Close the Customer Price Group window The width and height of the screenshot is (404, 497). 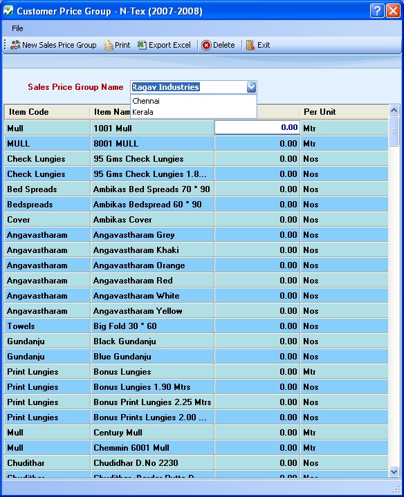coord(393,11)
